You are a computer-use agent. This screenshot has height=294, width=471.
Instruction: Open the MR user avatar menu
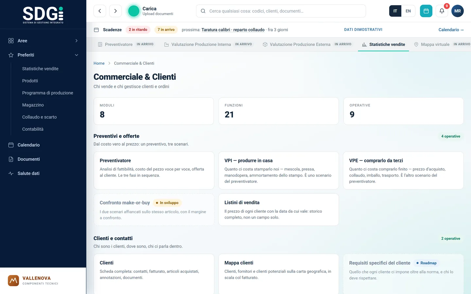click(x=458, y=11)
